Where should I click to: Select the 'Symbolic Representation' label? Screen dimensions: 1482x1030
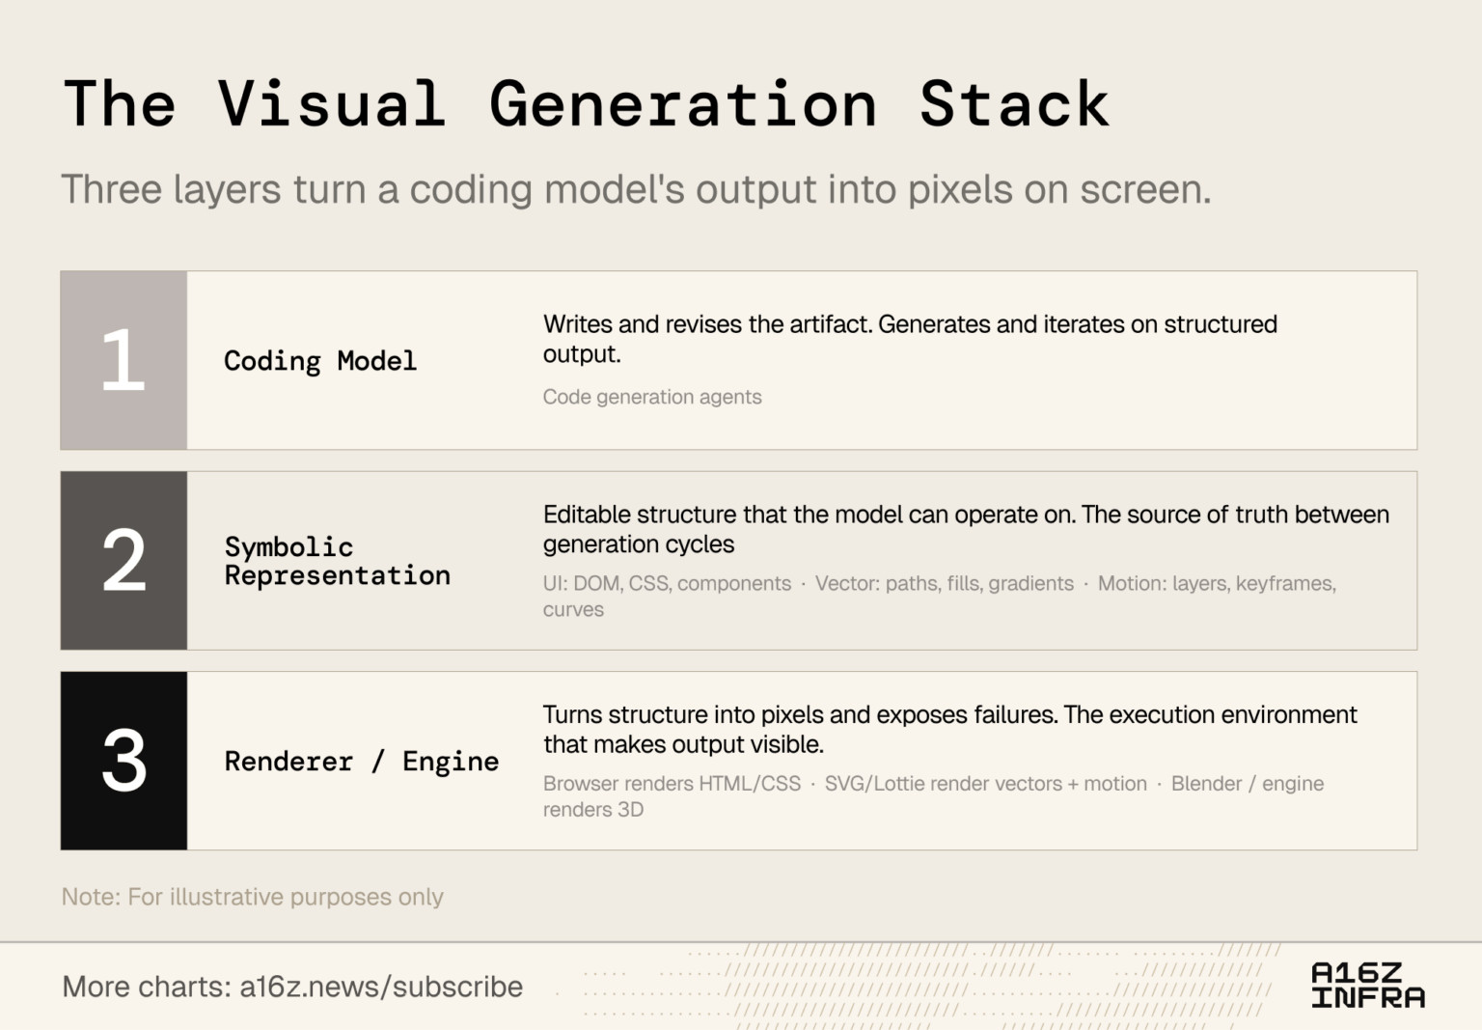[338, 561]
